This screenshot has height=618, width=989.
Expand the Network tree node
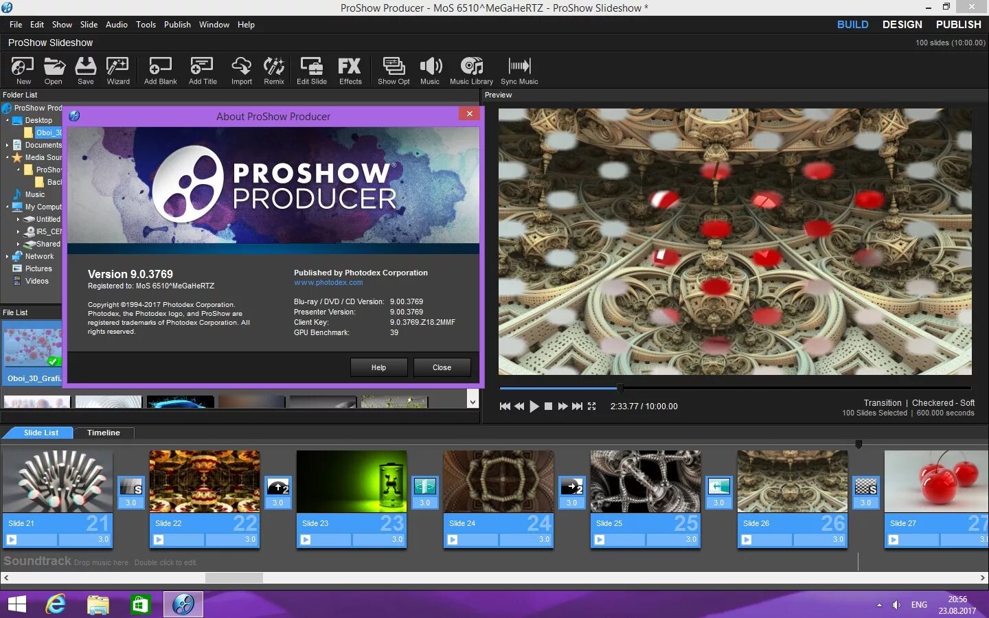tap(7, 256)
